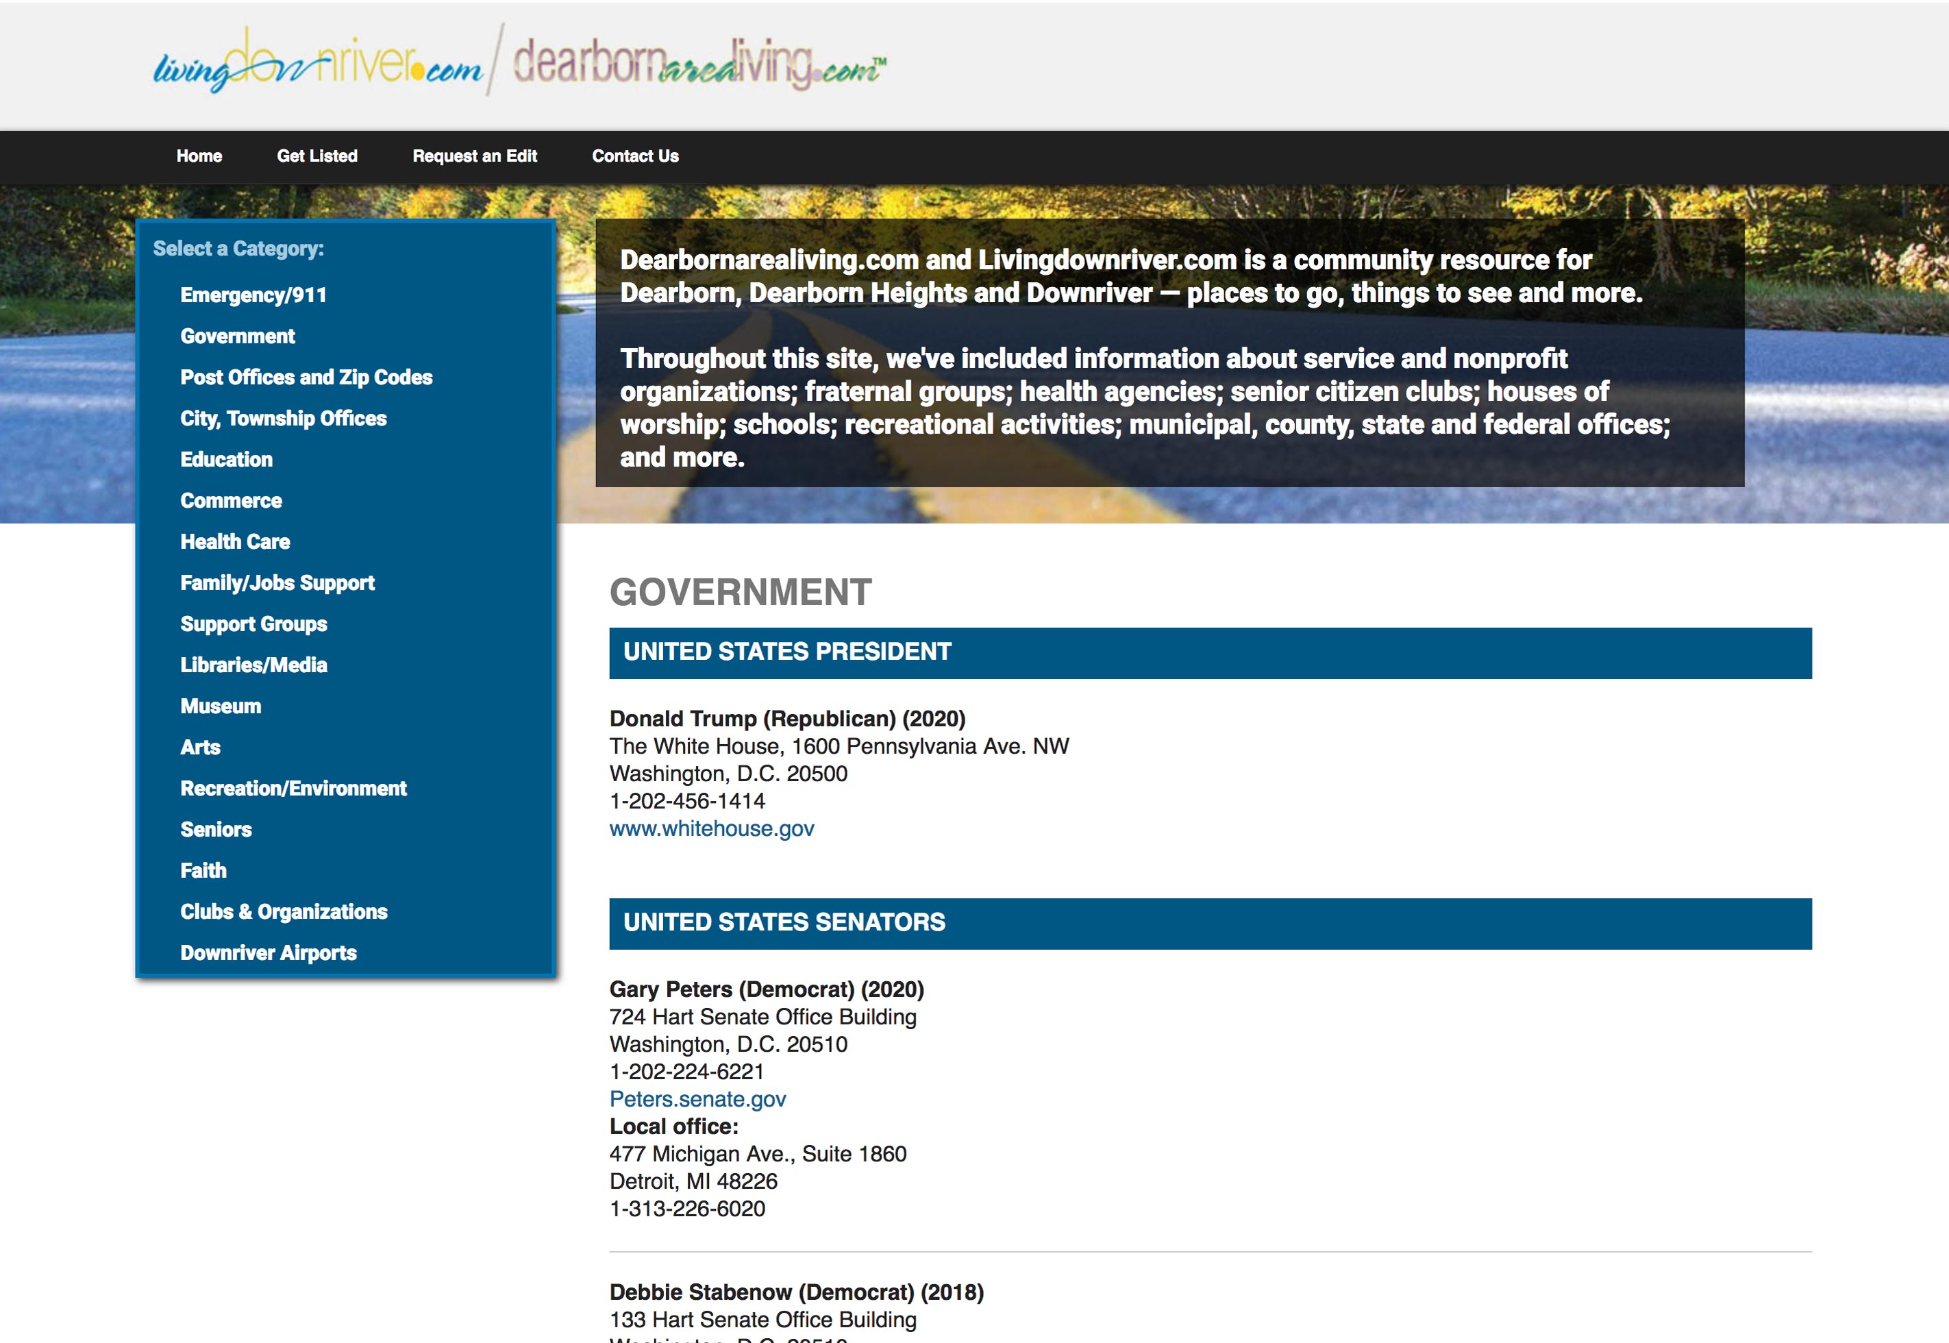Viewport: 1949px width, 1343px height.
Task: Open Post Offices and Zip Codes
Action: [x=306, y=378]
